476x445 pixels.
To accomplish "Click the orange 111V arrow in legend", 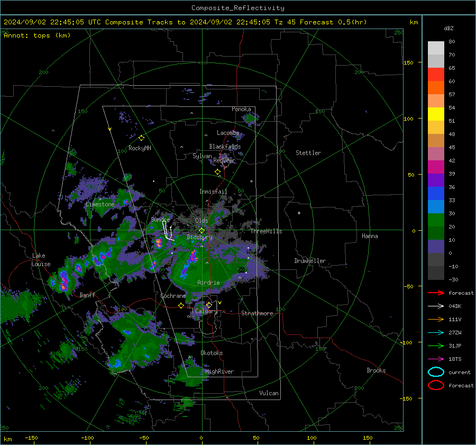I will pos(436,319).
